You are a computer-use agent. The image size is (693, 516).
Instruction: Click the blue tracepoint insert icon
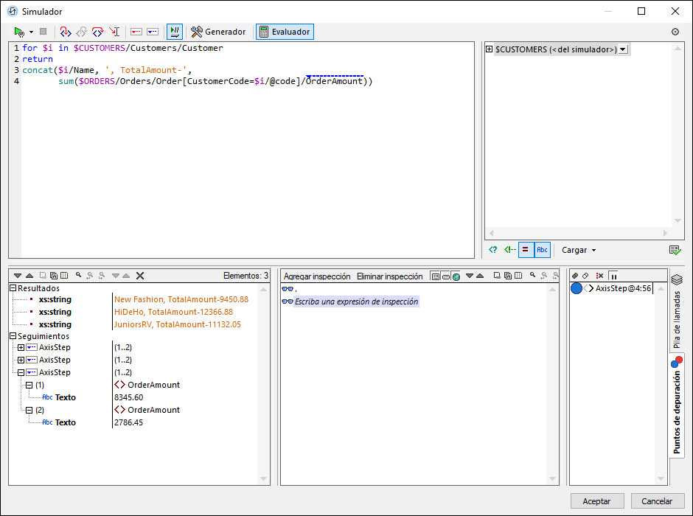pos(153,32)
